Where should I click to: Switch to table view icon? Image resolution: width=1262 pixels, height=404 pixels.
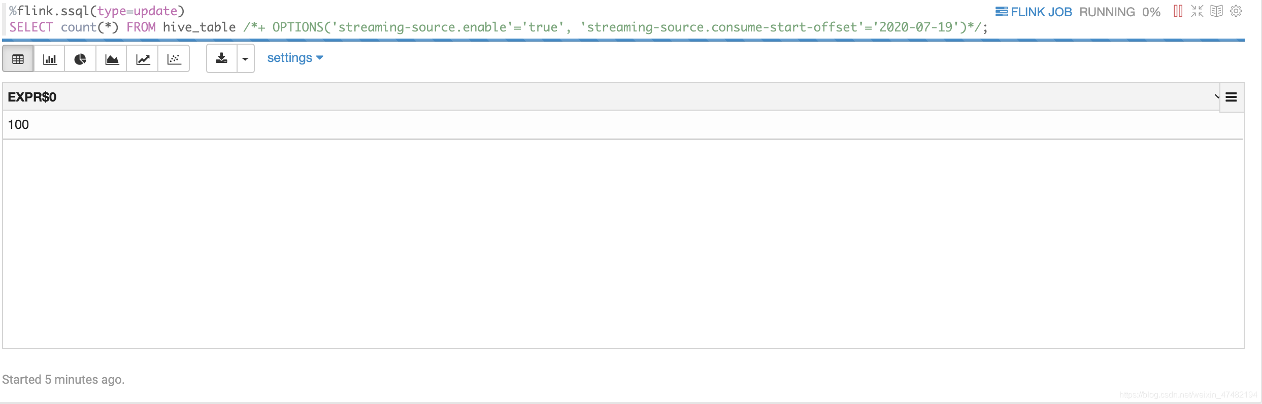18,59
